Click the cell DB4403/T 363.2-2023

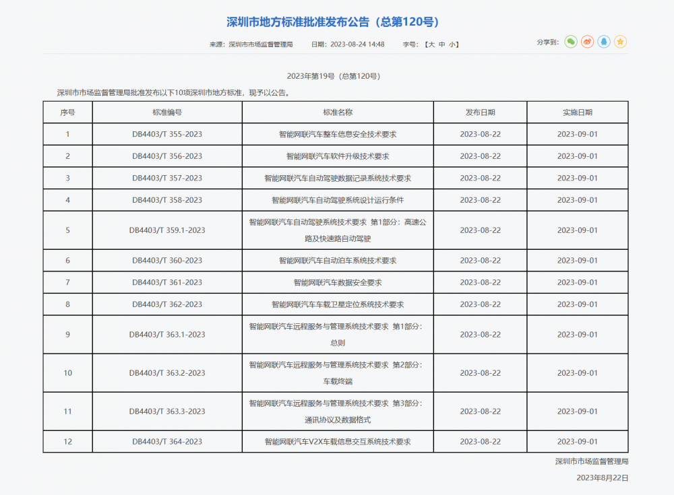click(167, 373)
